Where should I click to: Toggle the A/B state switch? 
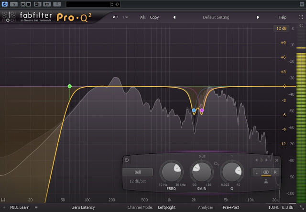point(142,17)
